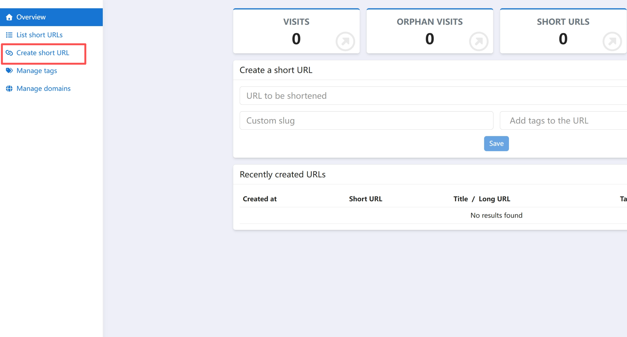Click the Created at column header
This screenshot has height=337, width=627.
pos(260,199)
